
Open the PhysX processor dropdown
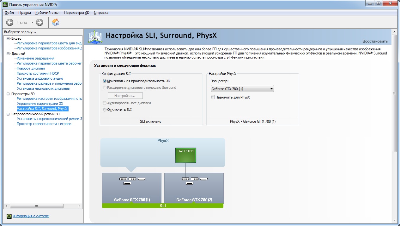[242, 89]
